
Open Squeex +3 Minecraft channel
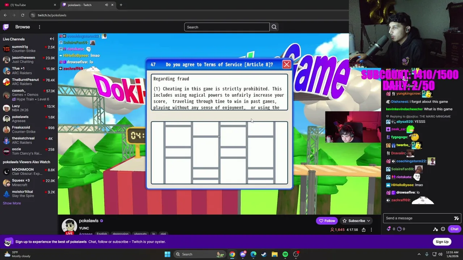29,182
